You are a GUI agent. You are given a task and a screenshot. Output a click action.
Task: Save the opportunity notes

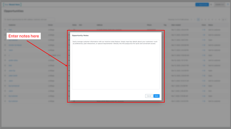(156, 96)
